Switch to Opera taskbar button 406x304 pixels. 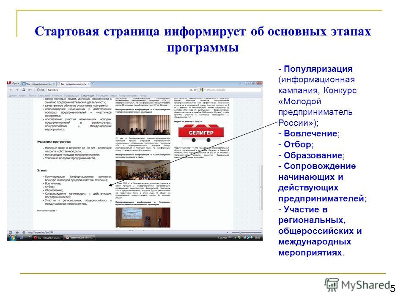pos(47,238)
